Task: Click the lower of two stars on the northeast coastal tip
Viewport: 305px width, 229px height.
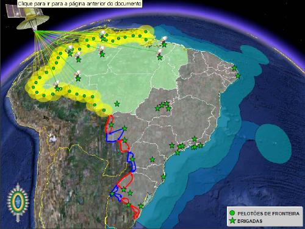Action: [x=238, y=76]
